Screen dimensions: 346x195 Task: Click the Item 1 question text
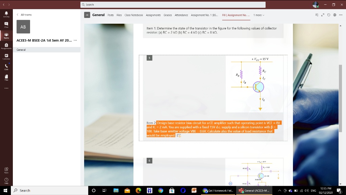pyautogui.click(x=212, y=30)
